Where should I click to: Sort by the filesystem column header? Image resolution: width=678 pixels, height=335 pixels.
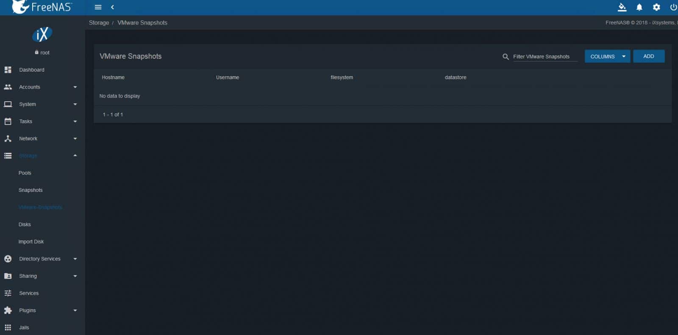click(342, 78)
